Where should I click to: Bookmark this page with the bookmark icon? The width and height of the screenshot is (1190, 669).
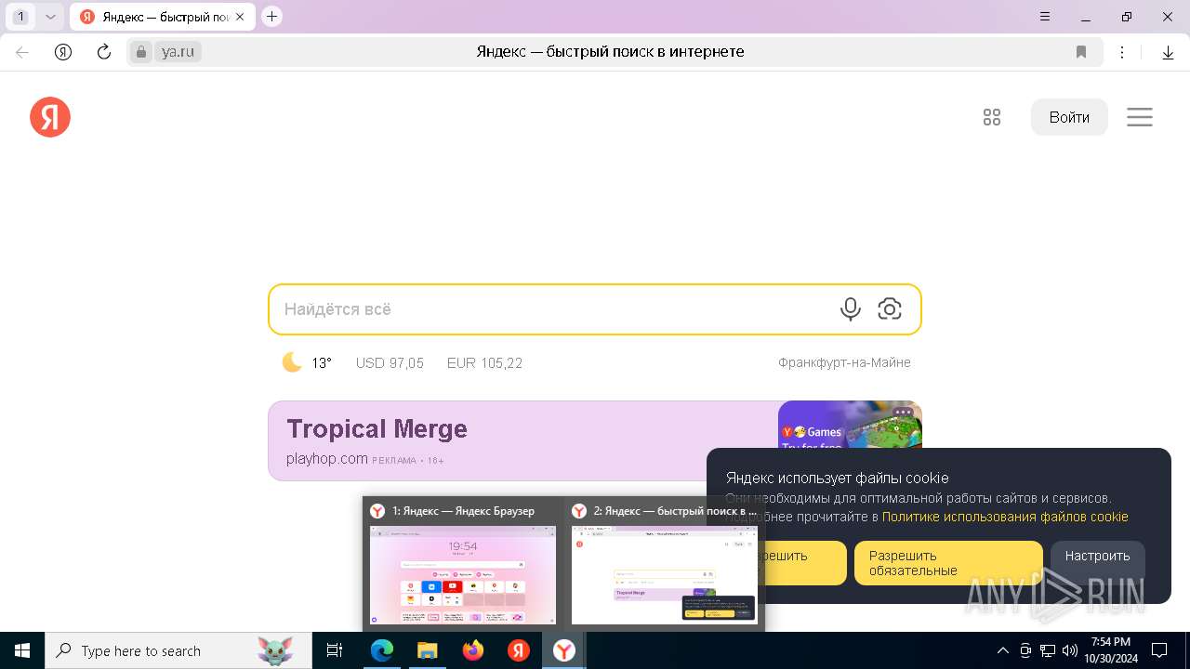(1081, 52)
